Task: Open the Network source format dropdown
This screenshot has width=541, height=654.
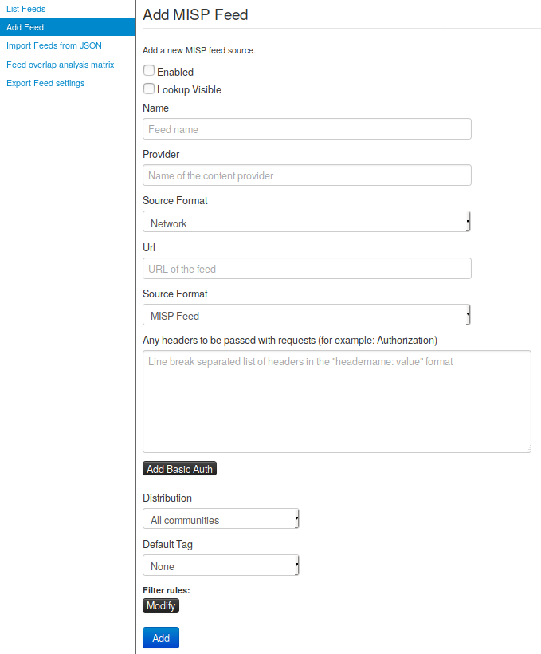Action: (x=307, y=223)
